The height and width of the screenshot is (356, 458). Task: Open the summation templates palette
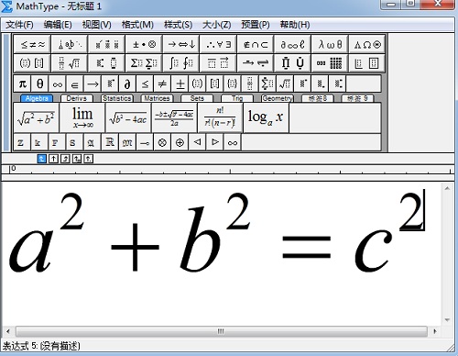coord(144,63)
